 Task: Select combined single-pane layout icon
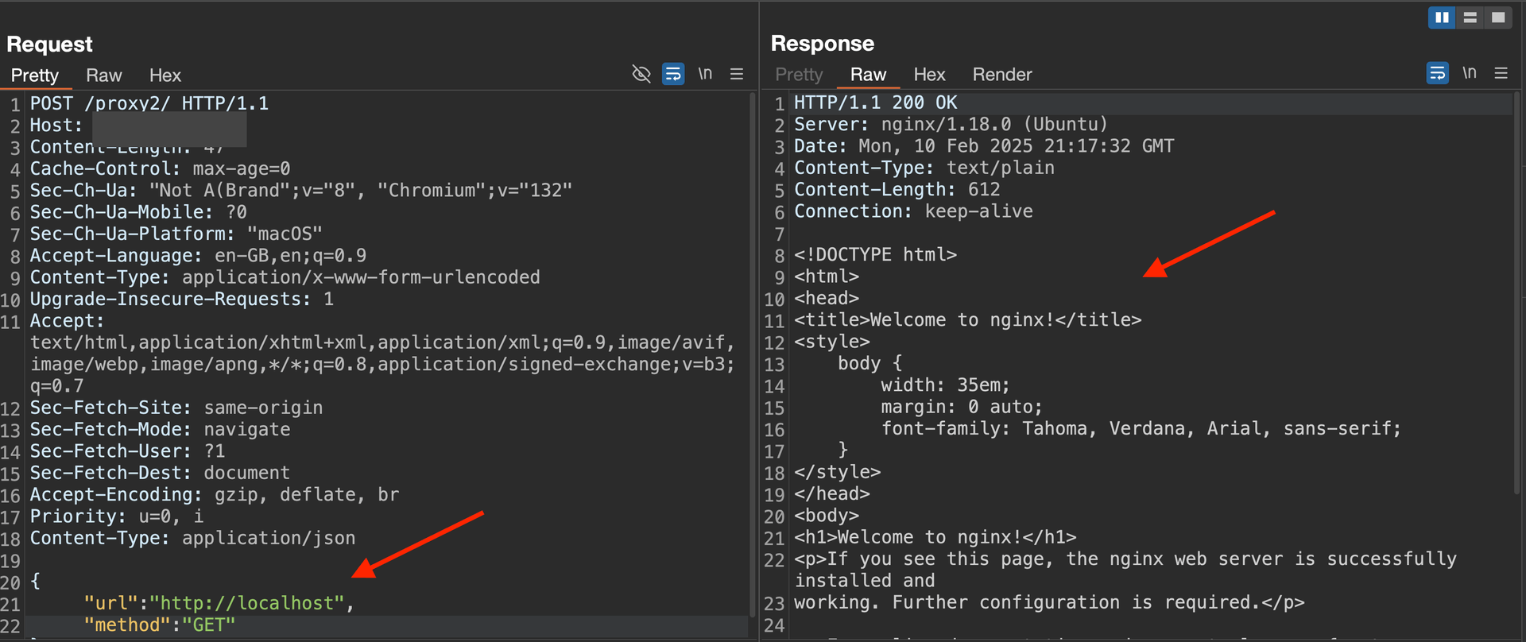point(1498,17)
